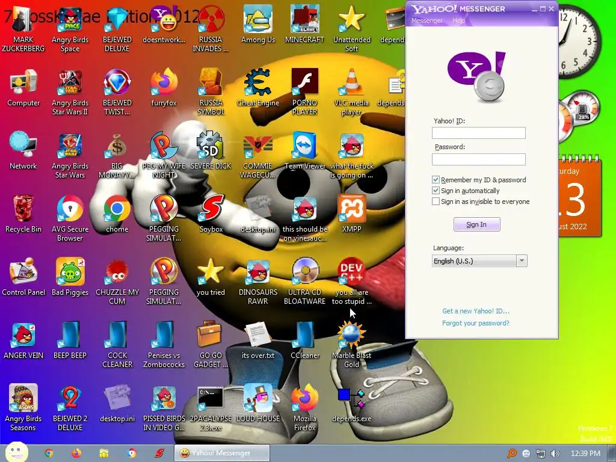Open Control Panel desktop icon
Image resolution: width=616 pixels, height=462 pixels.
pyautogui.click(x=23, y=277)
